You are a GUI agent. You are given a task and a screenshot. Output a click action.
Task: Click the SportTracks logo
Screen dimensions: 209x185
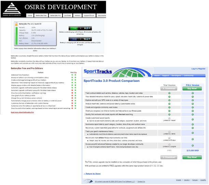(98, 71)
